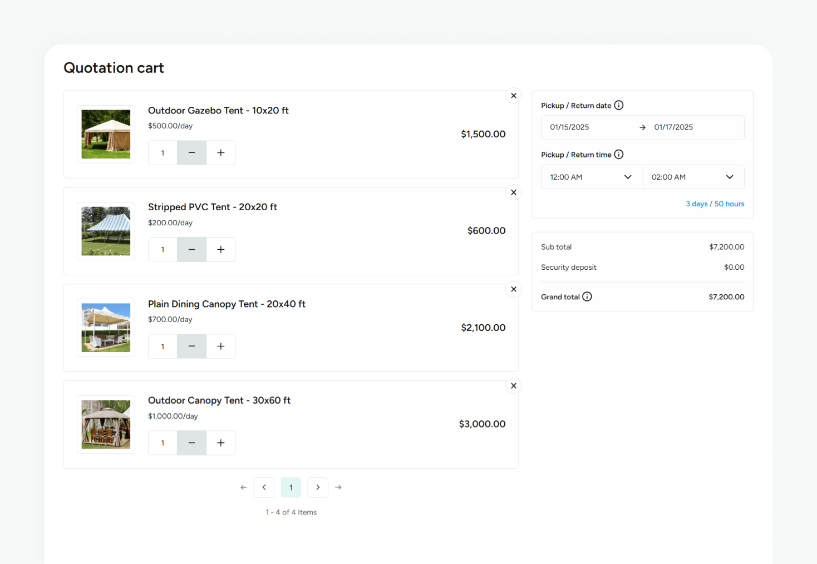Click the quantity field of Plain Dining Canopy Tent
The image size is (817, 564).
(163, 347)
